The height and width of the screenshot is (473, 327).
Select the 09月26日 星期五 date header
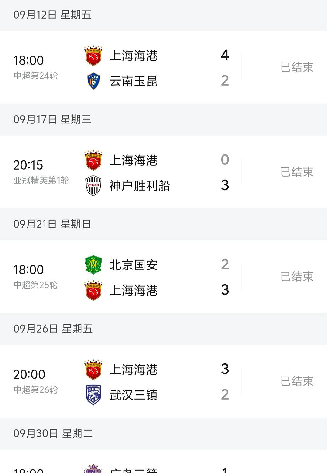point(53,329)
